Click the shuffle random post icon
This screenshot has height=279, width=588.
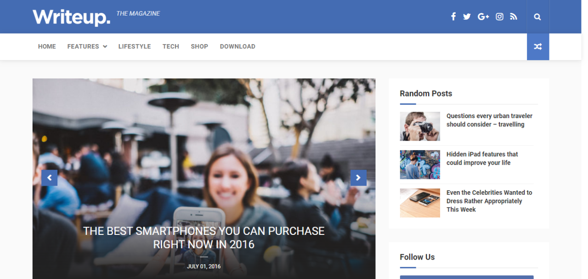[538, 46]
